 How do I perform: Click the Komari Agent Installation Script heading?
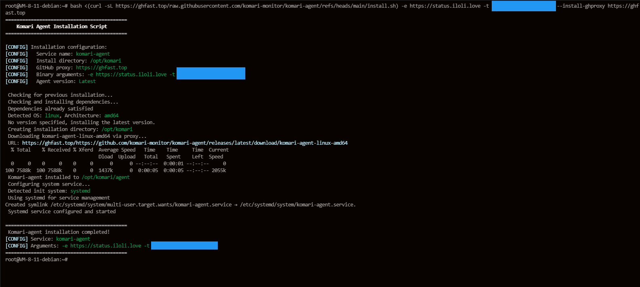[61, 27]
